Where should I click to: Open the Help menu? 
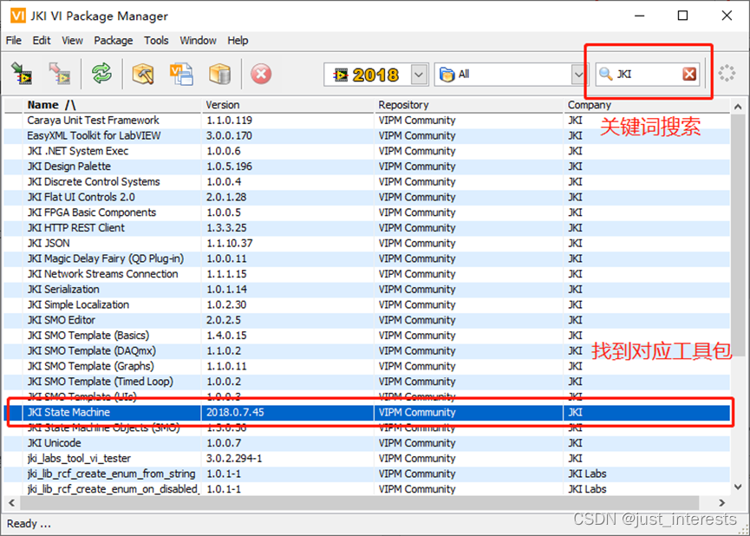pyautogui.click(x=238, y=41)
